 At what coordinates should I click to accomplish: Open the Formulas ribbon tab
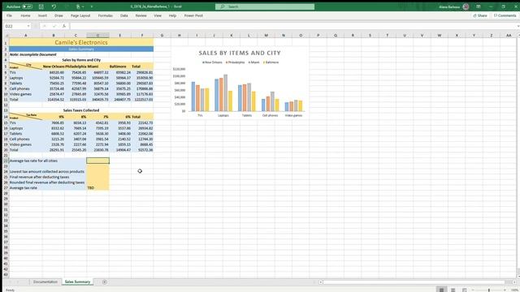pyautogui.click(x=105, y=15)
